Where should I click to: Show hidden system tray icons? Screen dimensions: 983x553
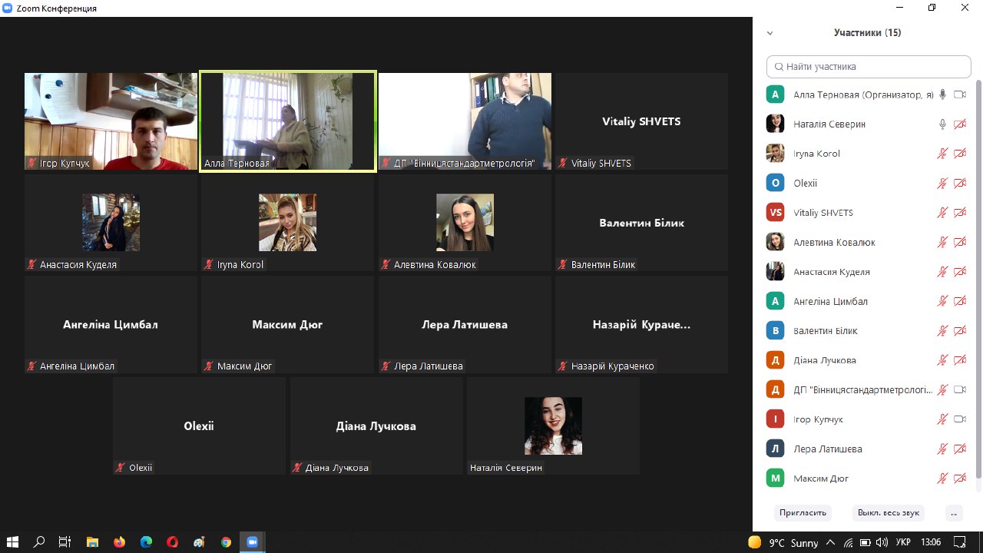[x=831, y=542]
